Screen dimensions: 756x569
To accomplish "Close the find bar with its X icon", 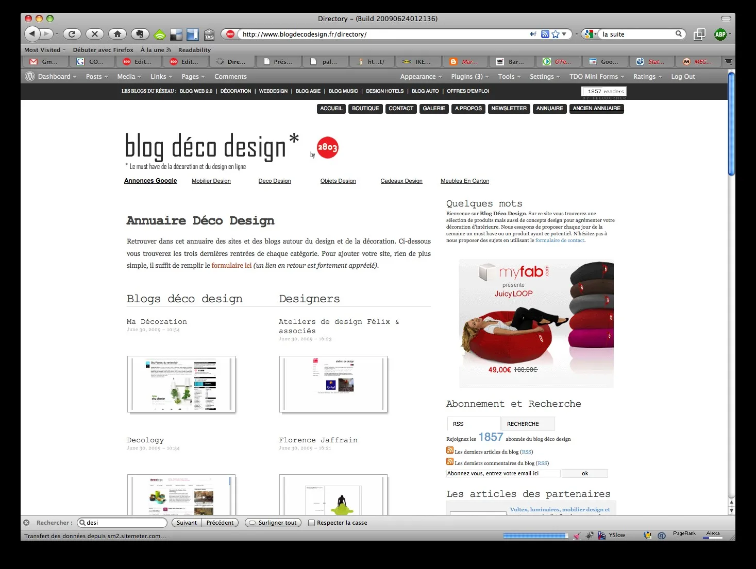I will point(26,523).
